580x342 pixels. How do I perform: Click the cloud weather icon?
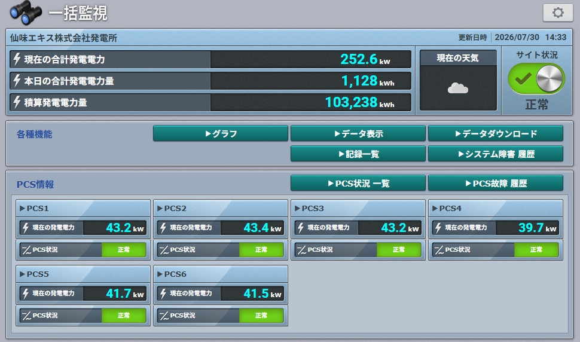pyautogui.click(x=458, y=88)
